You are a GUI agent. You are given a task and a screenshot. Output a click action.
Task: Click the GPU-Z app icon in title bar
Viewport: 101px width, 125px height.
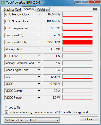(3, 3)
